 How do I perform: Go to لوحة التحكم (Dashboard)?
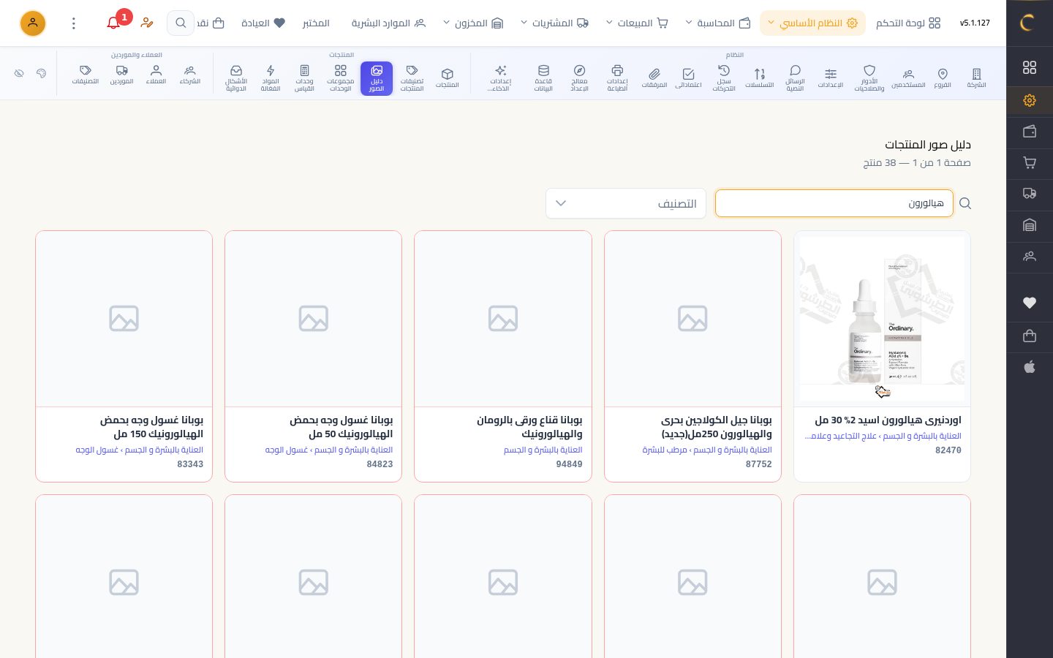pyautogui.click(x=908, y=23)
